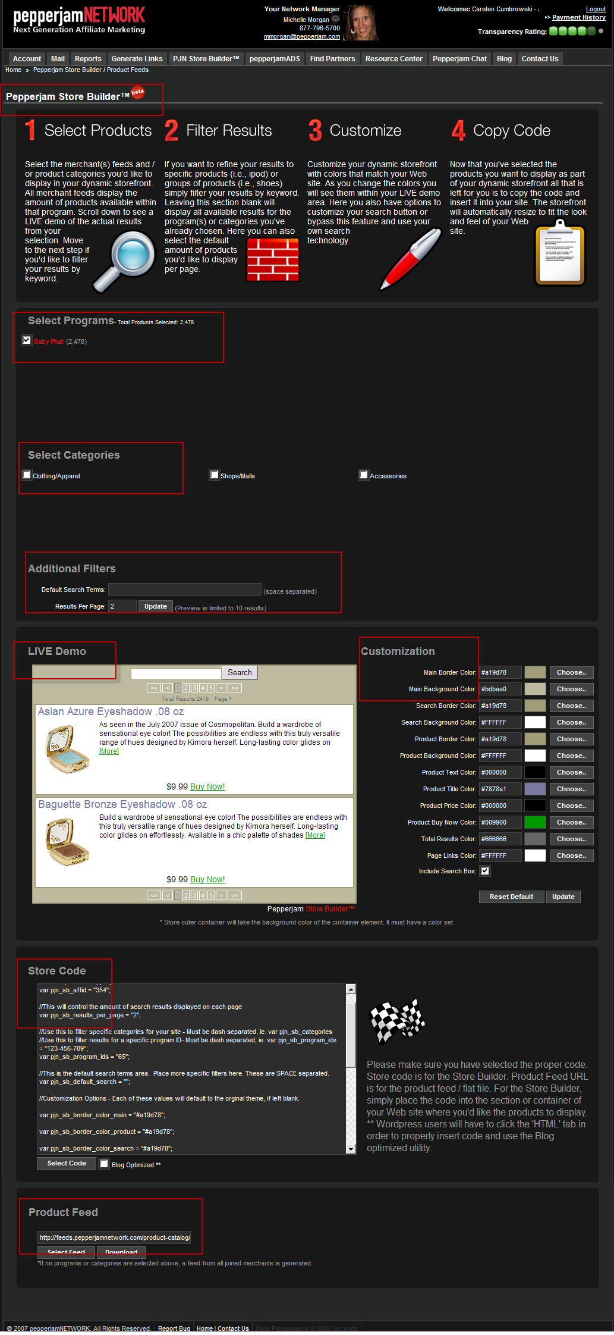
Task: Open the Account menu tab
Action: pos(27,59)
